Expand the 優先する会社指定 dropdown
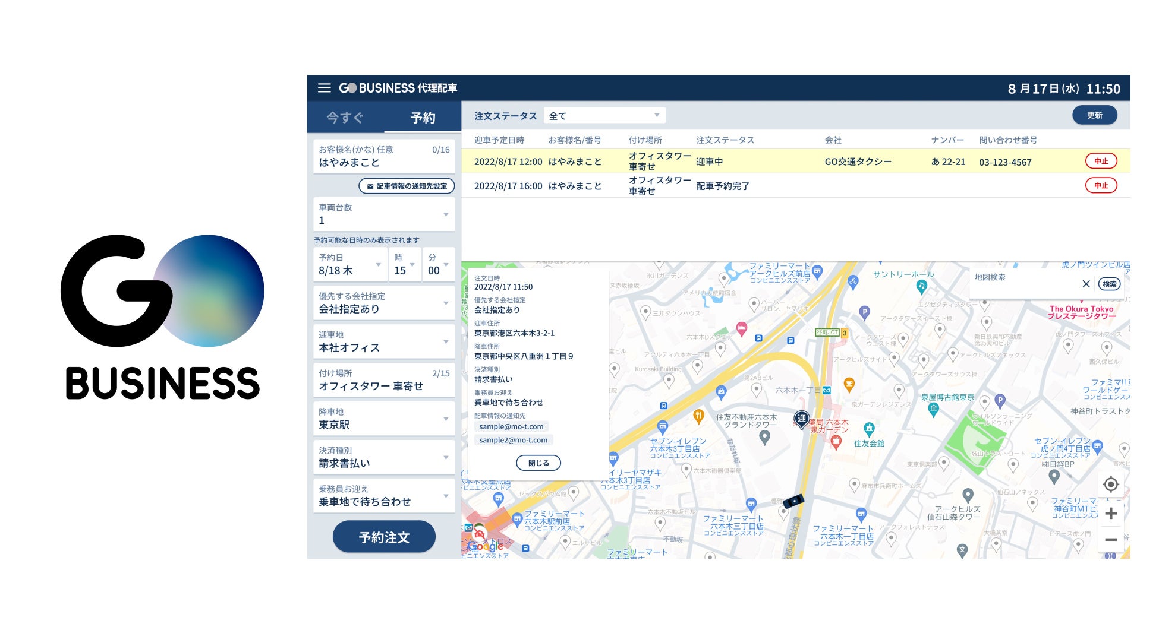The height and width of the screenshot is (630, 1159). tap(384, 303)
